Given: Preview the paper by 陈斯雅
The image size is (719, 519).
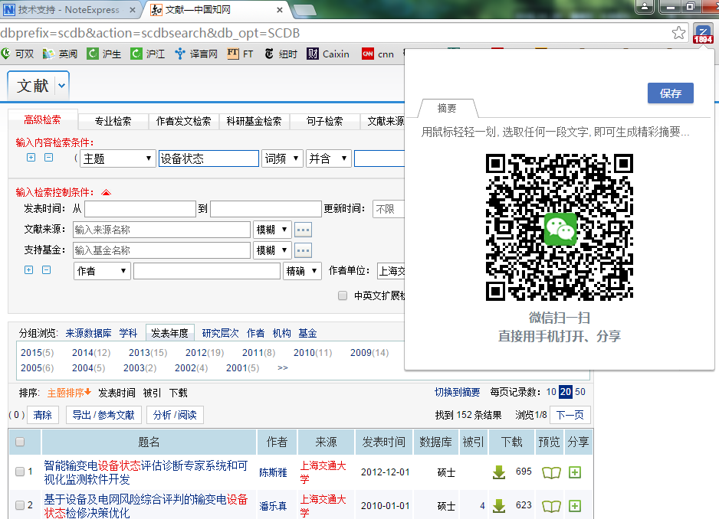Looking at the screenshot, I should (551, 472).
